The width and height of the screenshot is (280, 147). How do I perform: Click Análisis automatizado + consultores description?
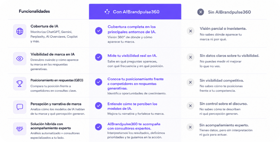coord(55,136)
